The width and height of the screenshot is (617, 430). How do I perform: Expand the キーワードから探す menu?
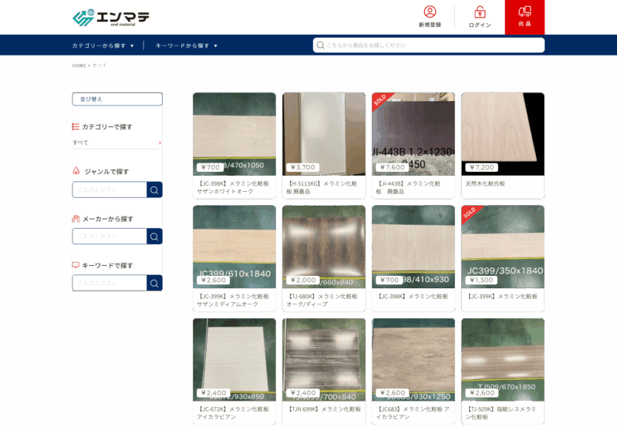(x=187, y=45)
